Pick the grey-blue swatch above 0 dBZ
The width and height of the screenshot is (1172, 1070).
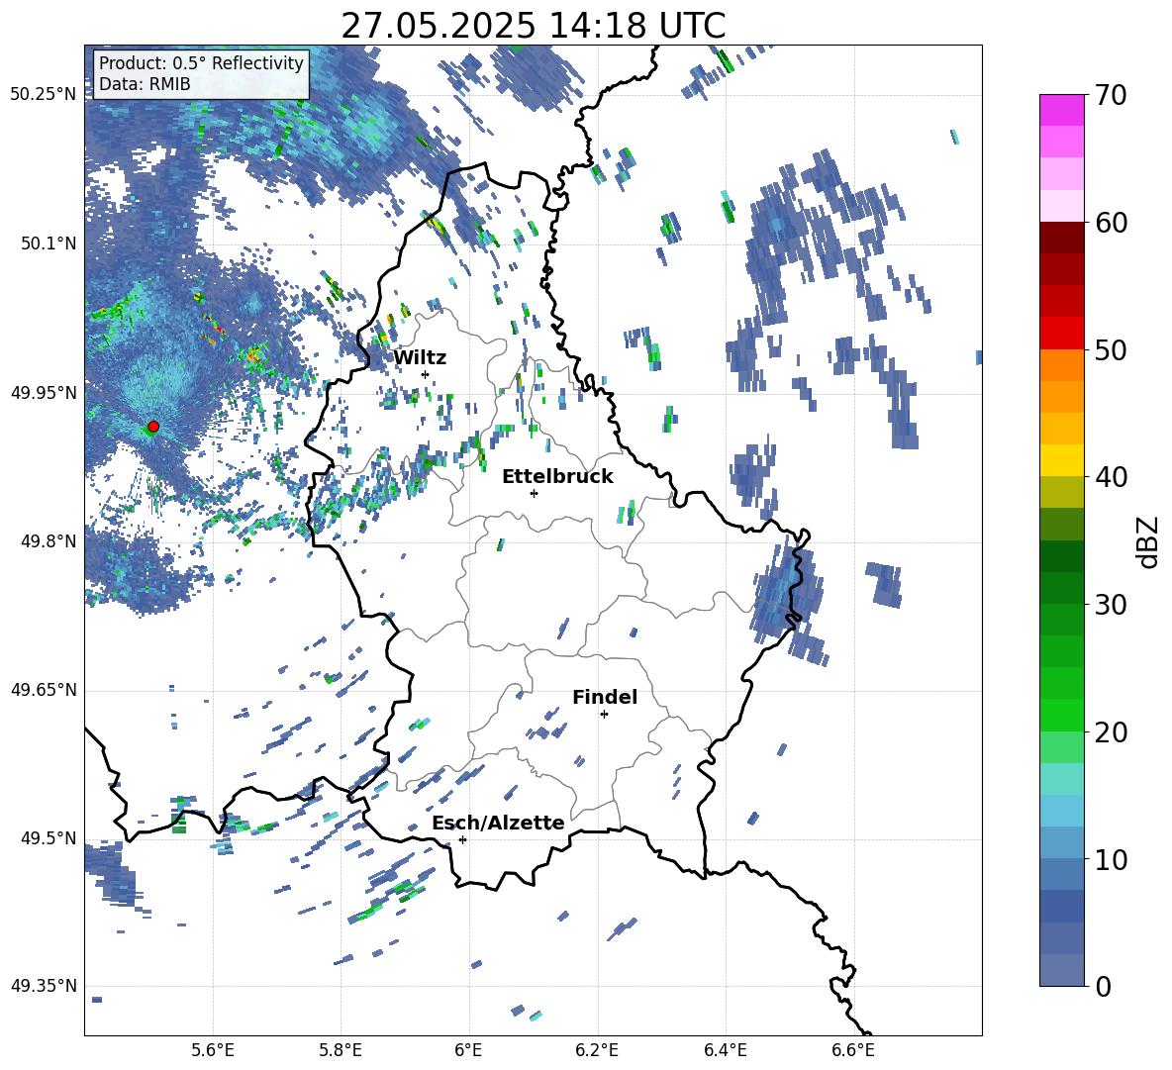coord(1061,970)
